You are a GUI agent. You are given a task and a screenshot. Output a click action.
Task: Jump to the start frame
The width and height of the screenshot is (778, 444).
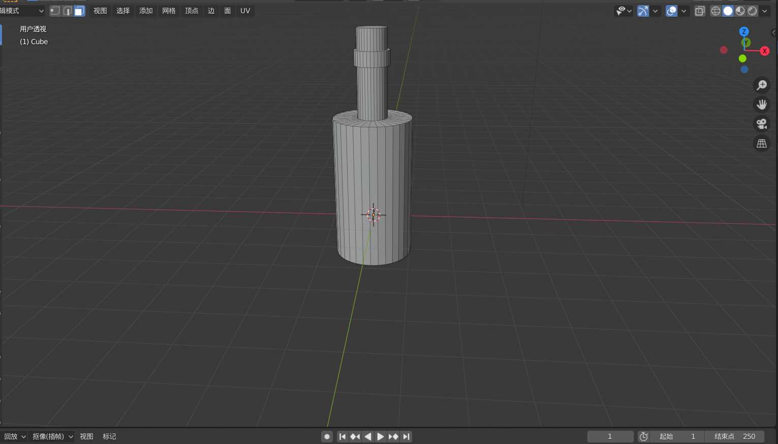[343, 436]
